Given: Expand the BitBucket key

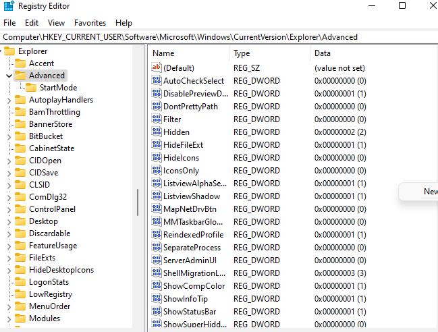Looking at the screenshot, I should click(x=9, y=136).
